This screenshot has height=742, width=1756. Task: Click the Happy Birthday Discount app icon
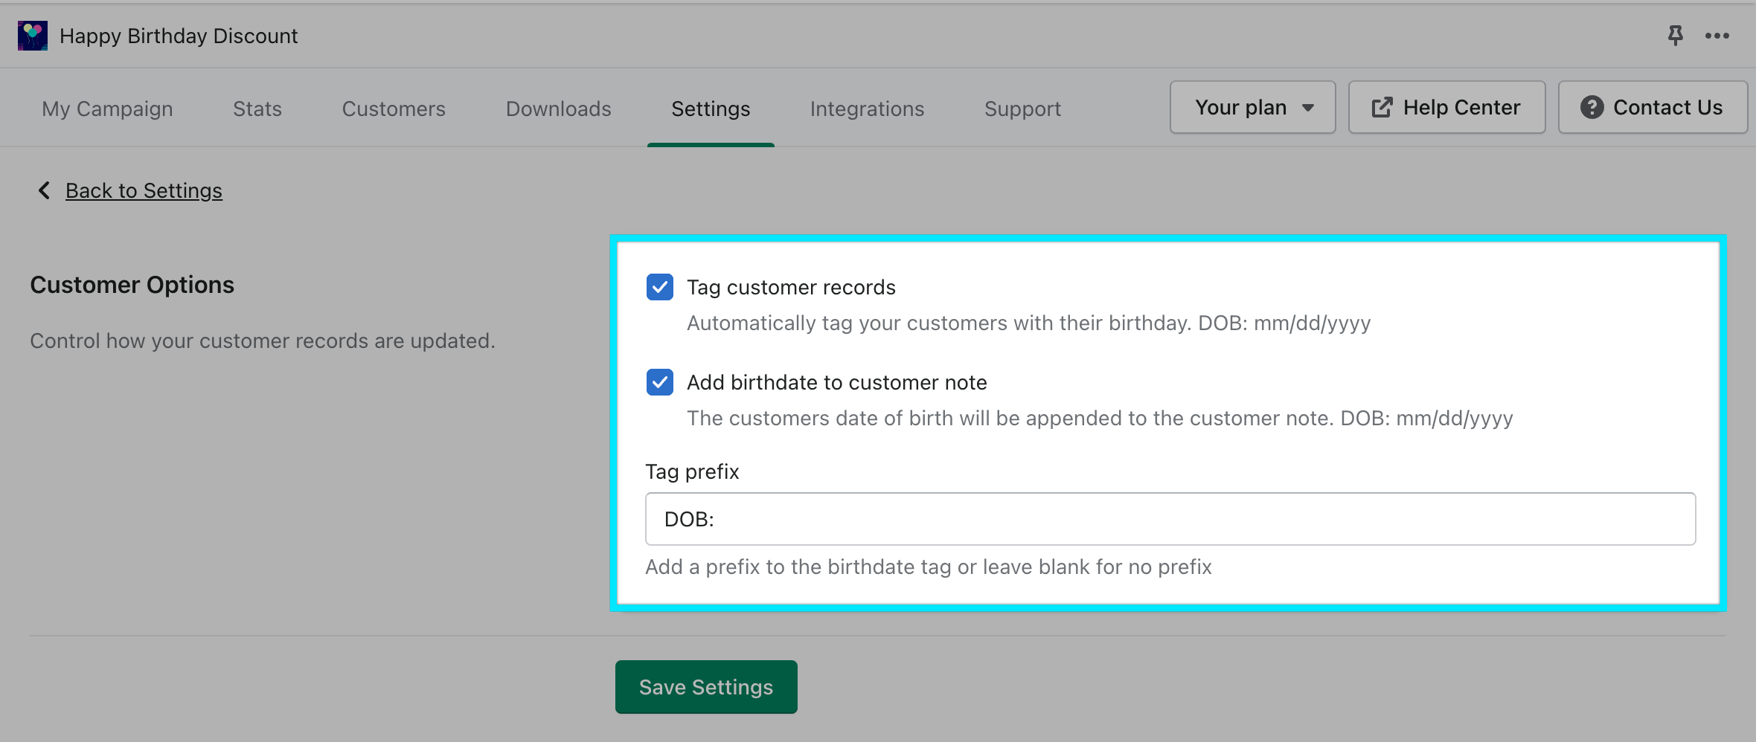pos(33,36)
